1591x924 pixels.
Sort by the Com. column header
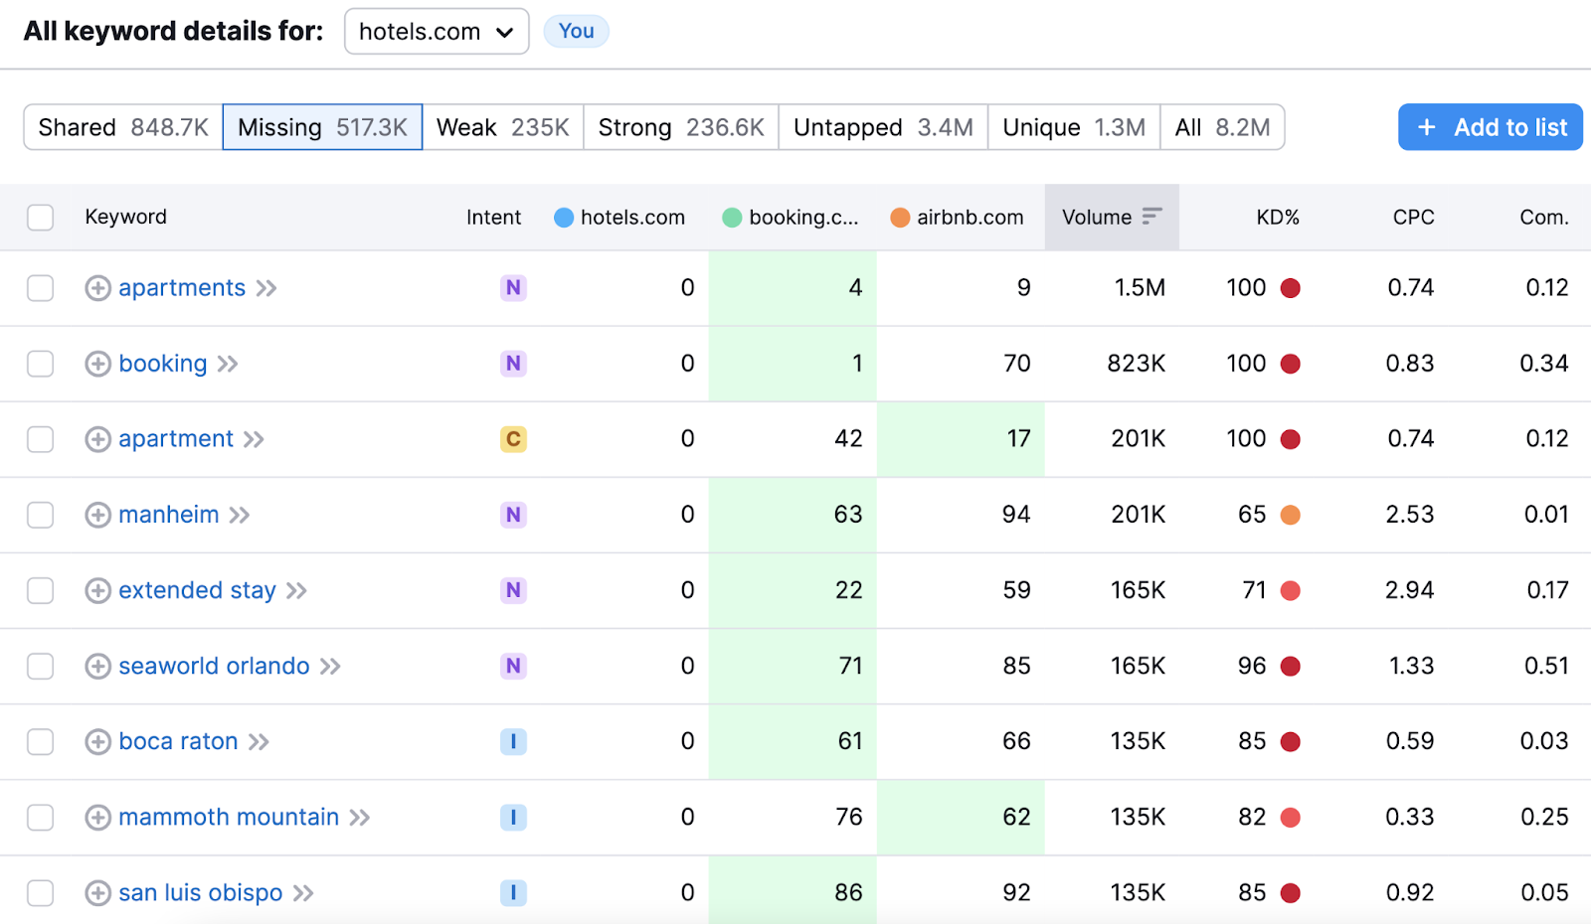coord(1543,217)
